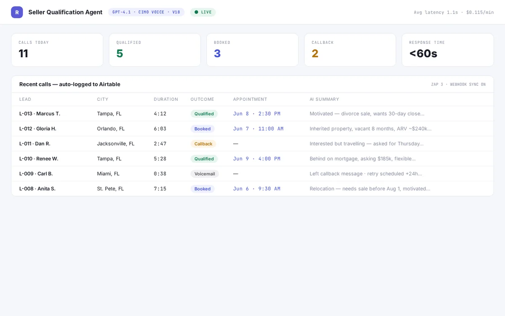This screenshot has width=505, height=316.
Task: Read the behind on mortgage summary
Action: tap(363, 159)
